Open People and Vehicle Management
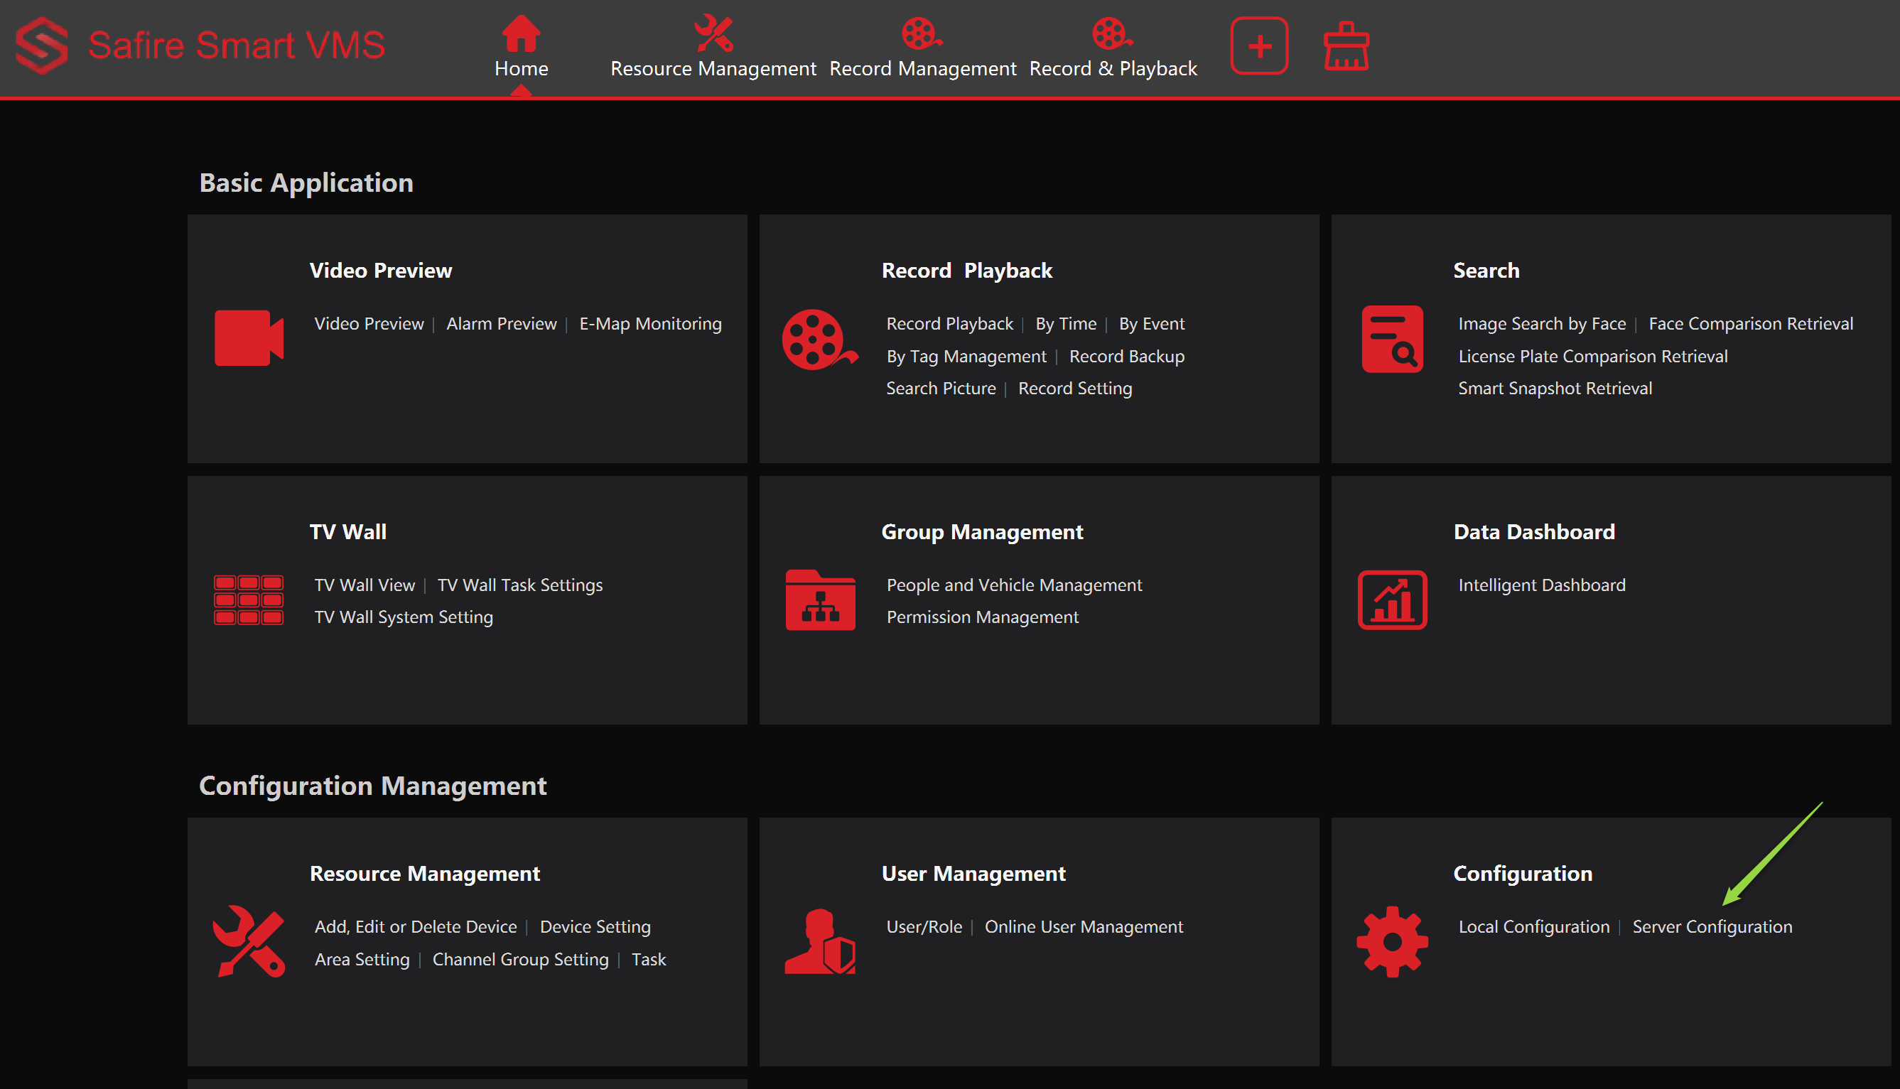 click(1015, 585)
